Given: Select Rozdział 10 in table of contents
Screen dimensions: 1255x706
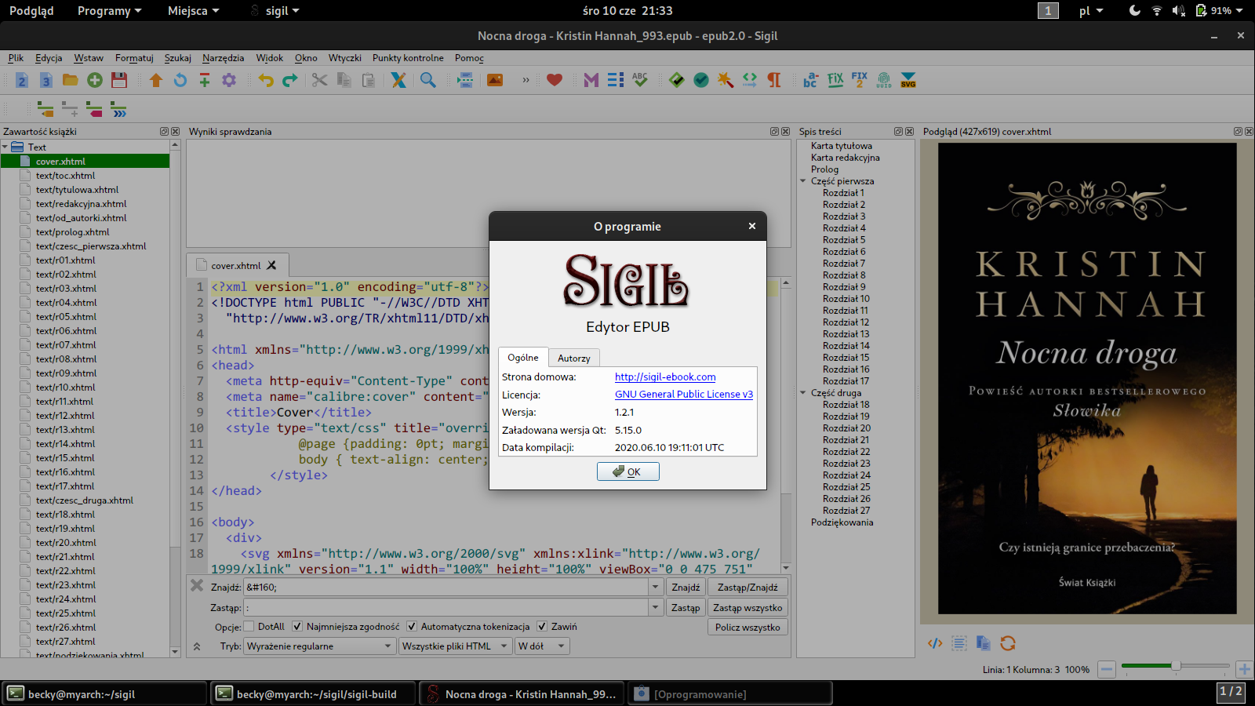Looking at the screenshot, I should click(846, 299).
